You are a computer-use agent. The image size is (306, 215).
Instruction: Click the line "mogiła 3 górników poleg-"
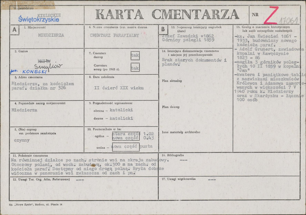point(267,62)
